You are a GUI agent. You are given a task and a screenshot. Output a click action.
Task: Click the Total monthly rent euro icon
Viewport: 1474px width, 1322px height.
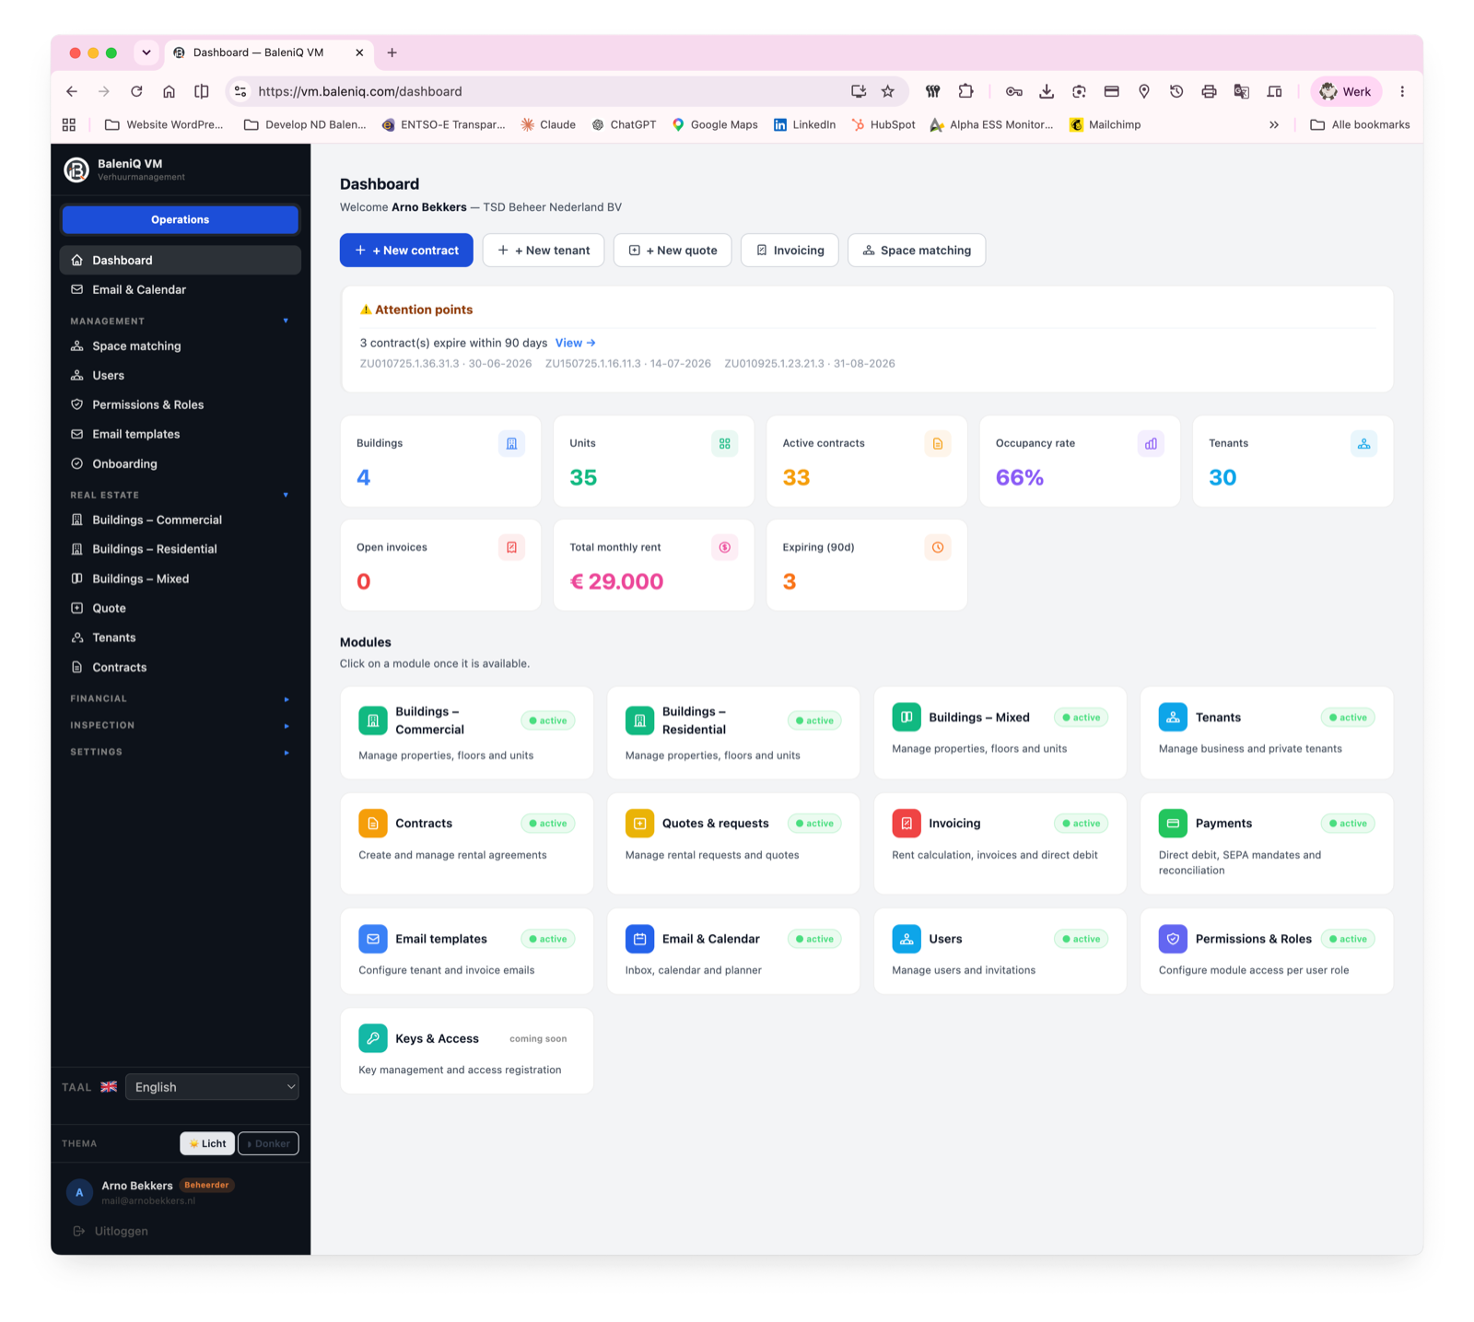point(725,547)
